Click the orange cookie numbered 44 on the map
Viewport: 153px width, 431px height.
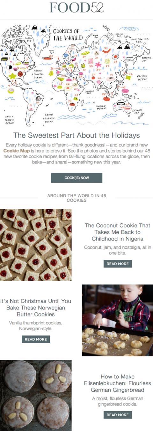[x=106, y=98]
